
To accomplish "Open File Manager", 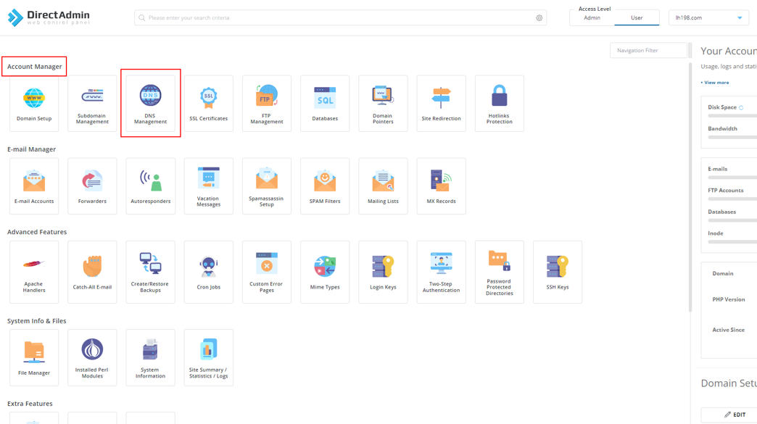I will 34,357.
